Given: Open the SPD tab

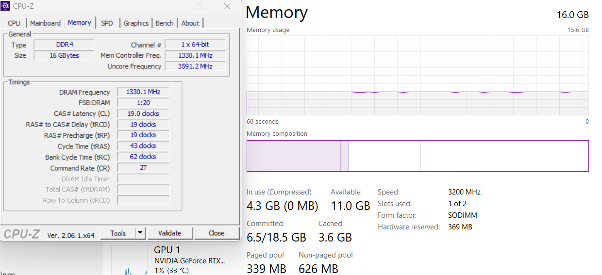Looking at the screenshot, I should coord(107,23).
